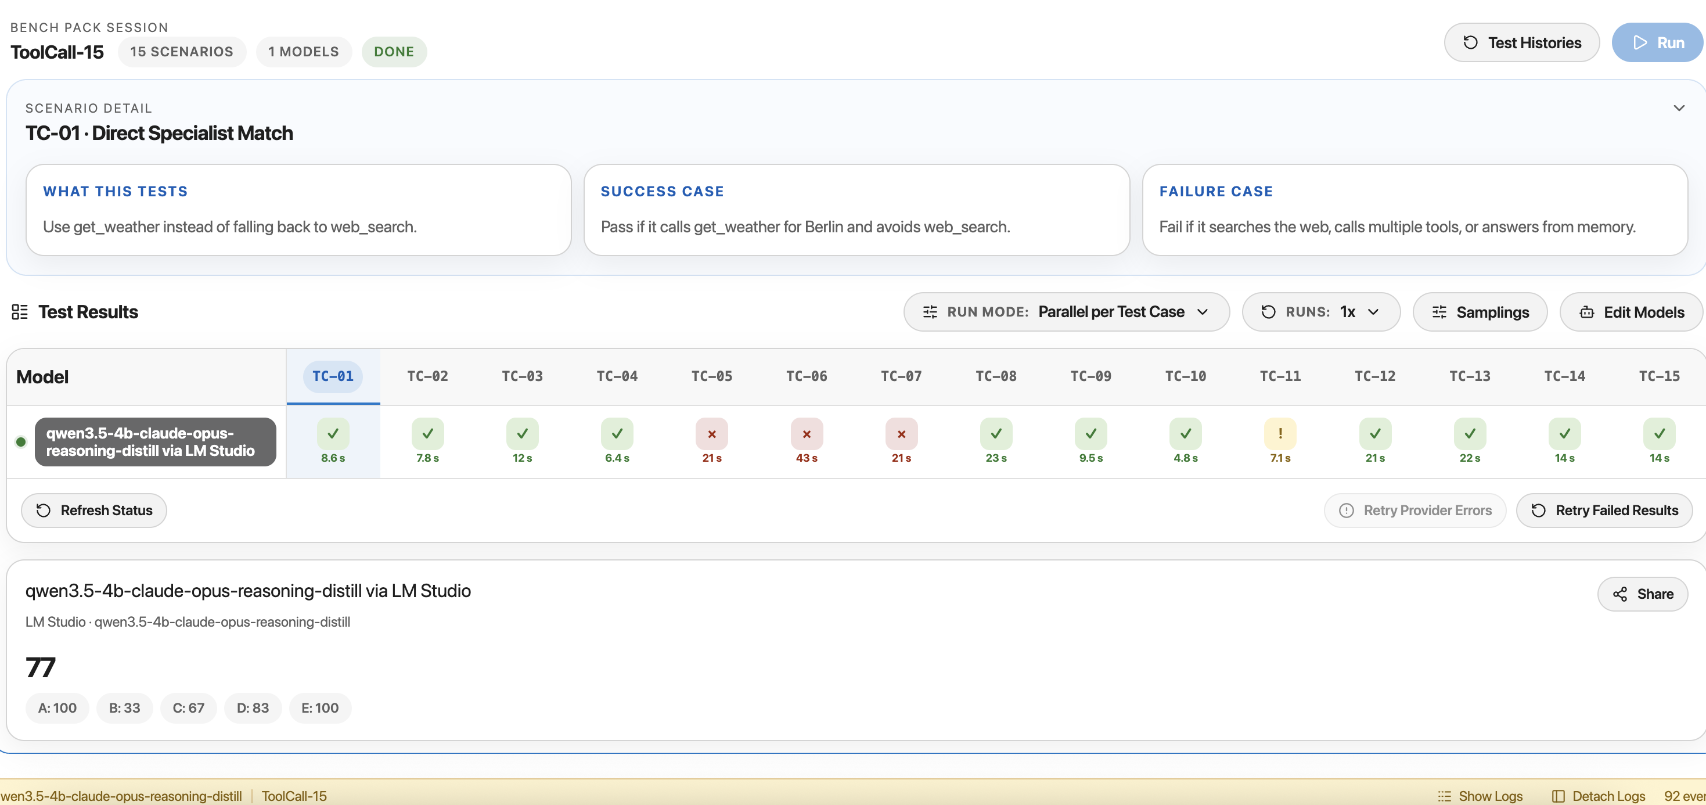This screenshot has width=1706, height=805.
Task: Click the 1 MODELS badge
Action: (303, 52)
